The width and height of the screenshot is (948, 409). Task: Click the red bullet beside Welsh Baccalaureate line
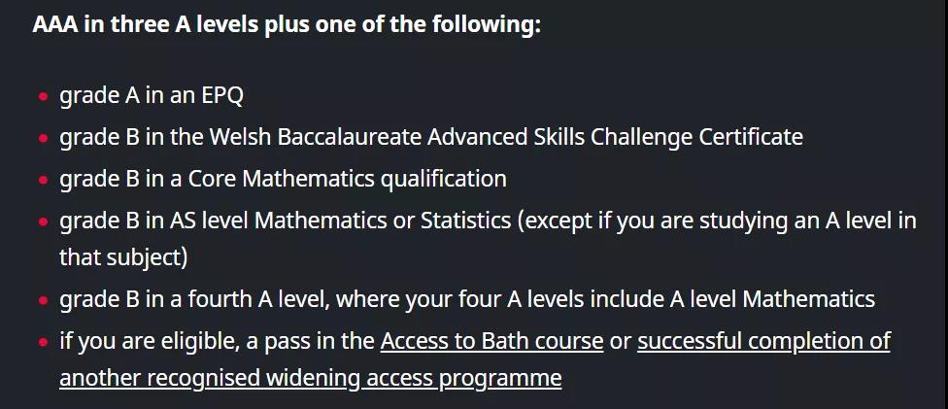click(x=43, y=138)
